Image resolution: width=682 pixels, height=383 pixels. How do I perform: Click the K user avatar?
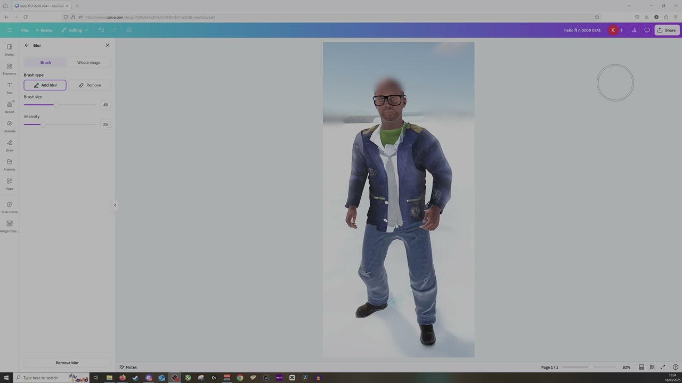[x=613, y=30]
